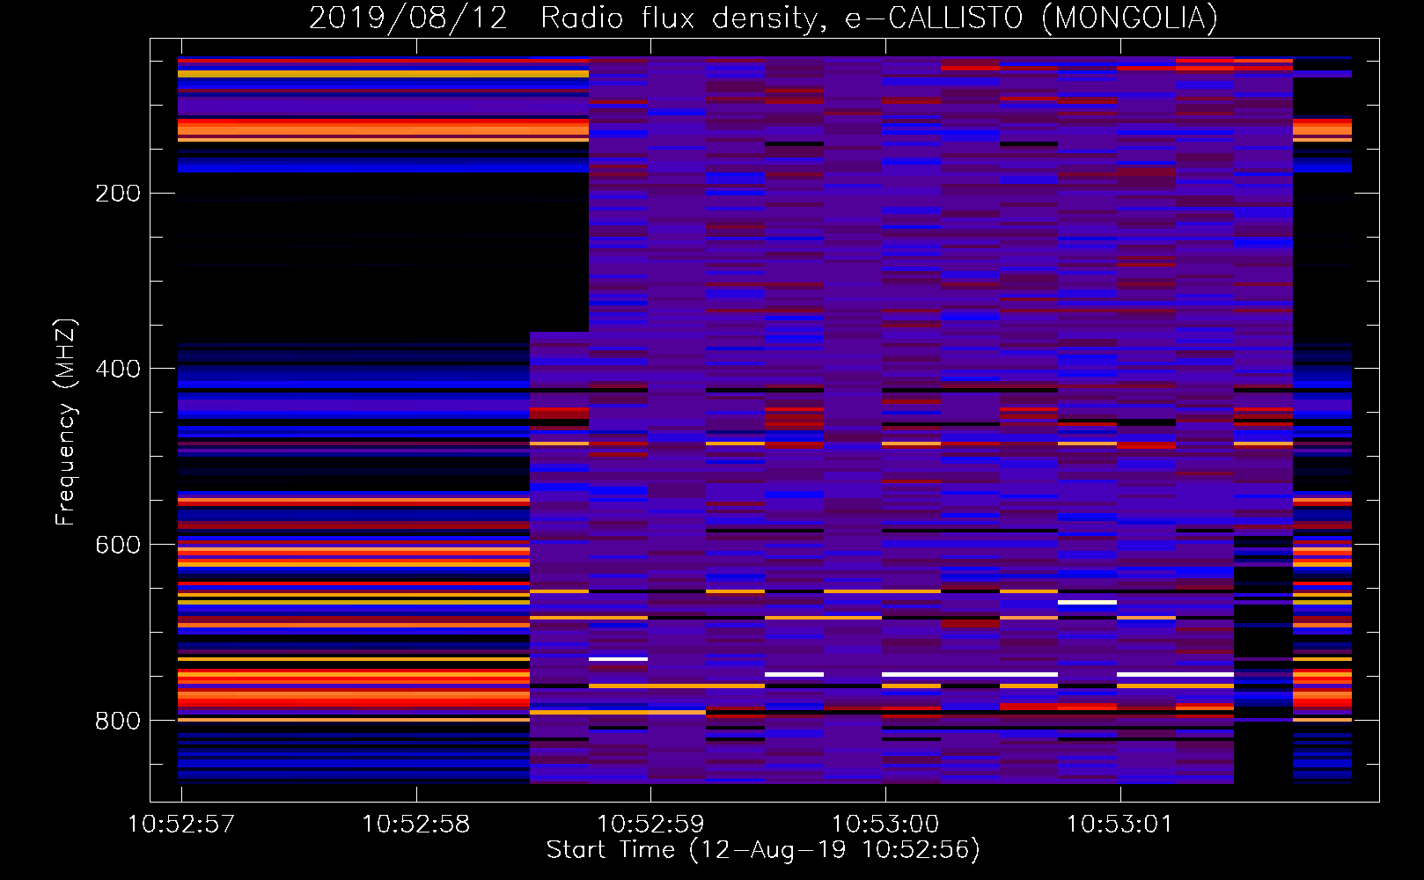The width and height of the screenshot is (1424, 880).
Task: Select the 200 frequency tick label
Action: tap(118, 194)
